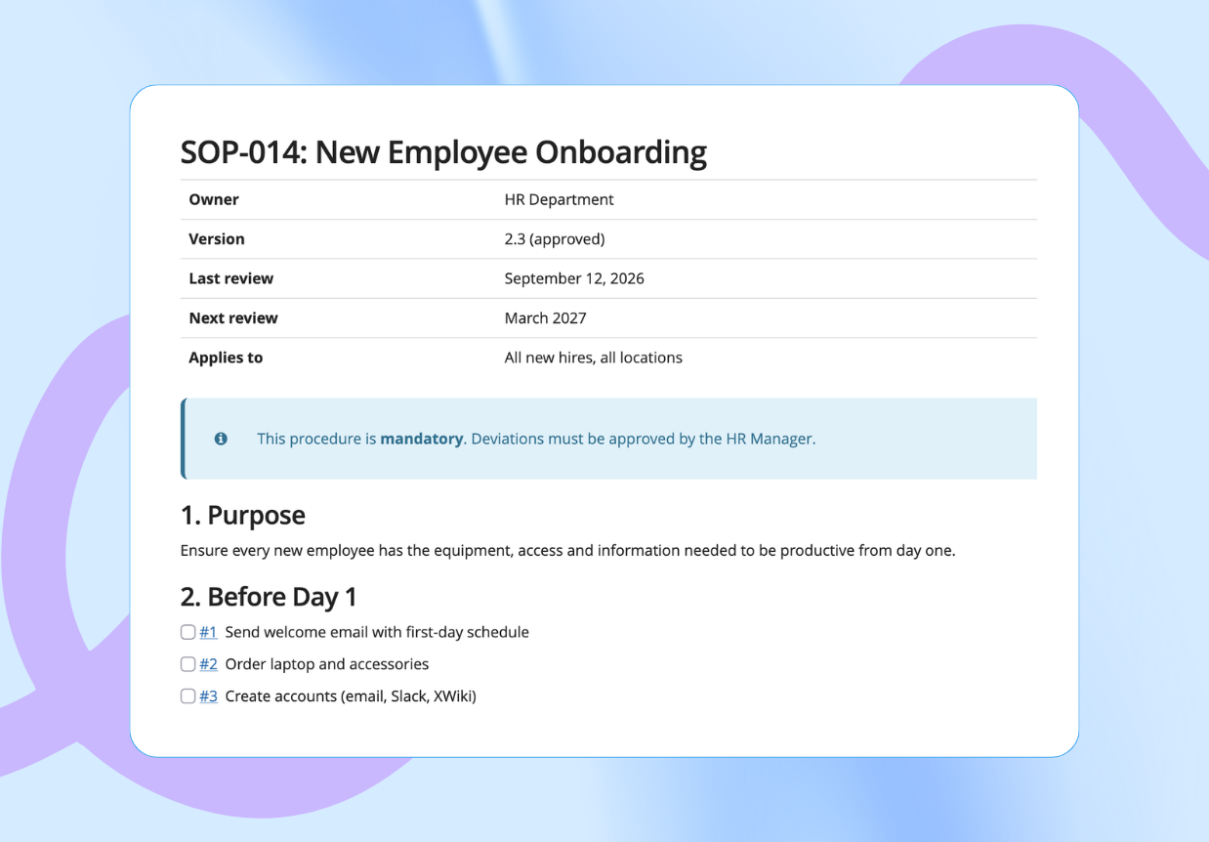
Task: Click the Version row label
Action: click(217, 239)
